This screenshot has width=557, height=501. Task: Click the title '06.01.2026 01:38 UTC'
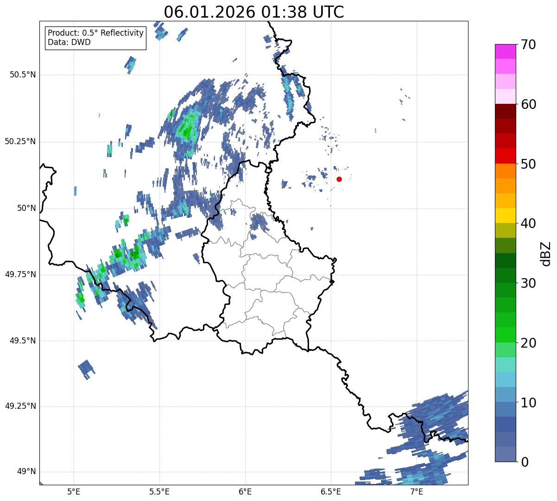click(254, 12)
